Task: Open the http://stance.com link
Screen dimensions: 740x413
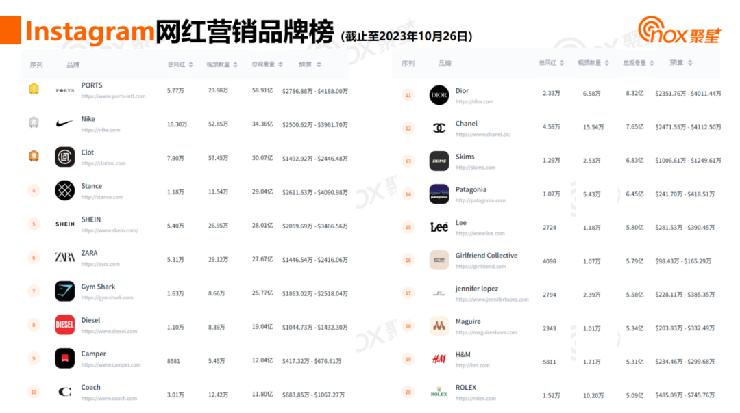Action: (x=102, y=197)
